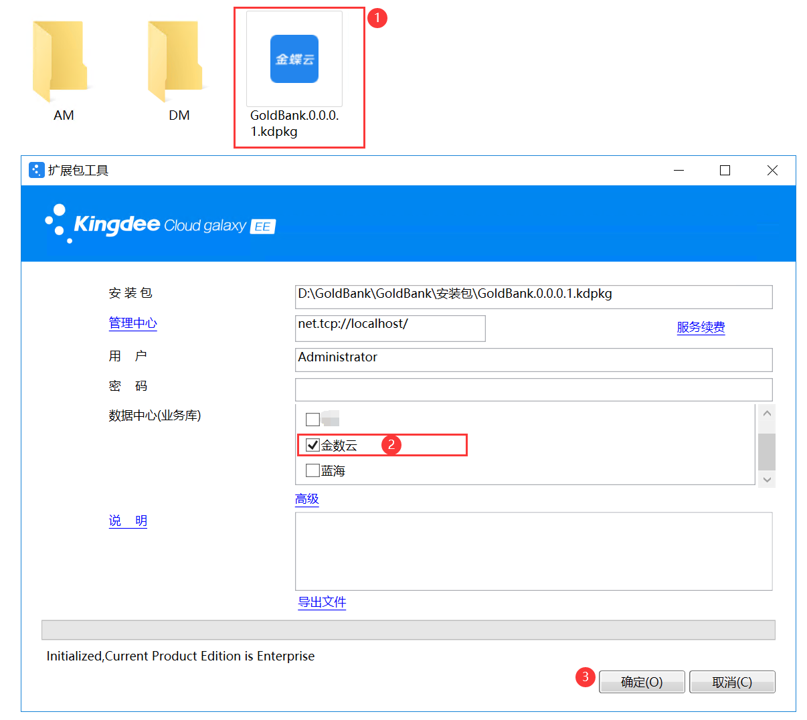Minimize the 扩展包工具 window

[x=679, y=171]
